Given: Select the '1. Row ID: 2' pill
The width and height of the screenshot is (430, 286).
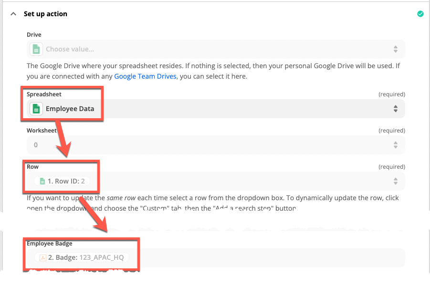Looking at the screenshot, I should 62,181.
